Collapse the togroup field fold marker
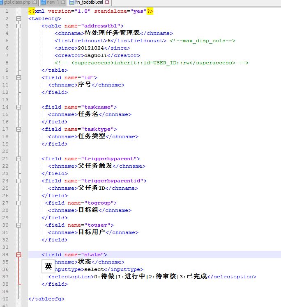 18,203
